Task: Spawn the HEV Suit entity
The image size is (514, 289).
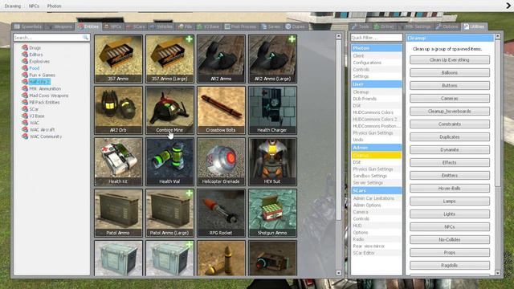Action: [x=273, y=161]
